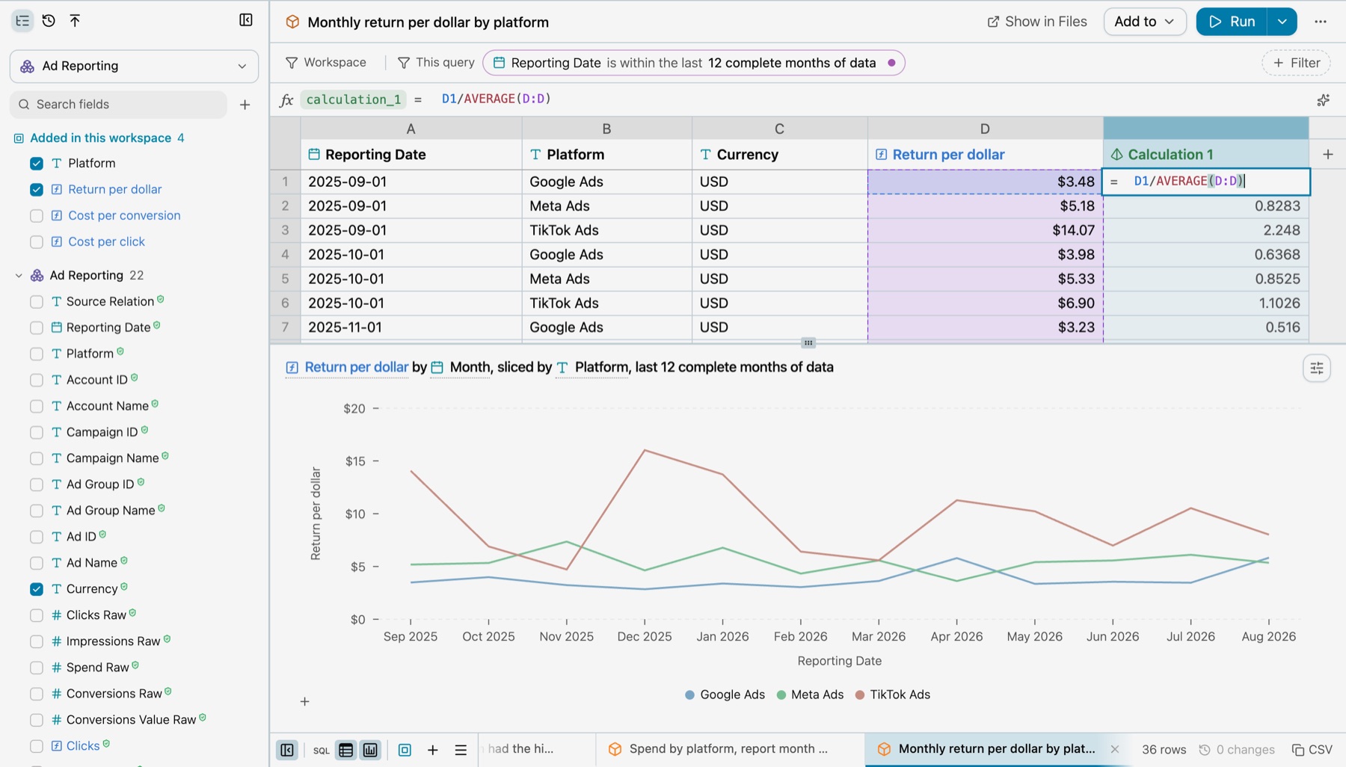Image resolution: width=1346 pixels, height=767 pixels.
Task: Add chart element with plus below chart
Action: coord(304,701)
